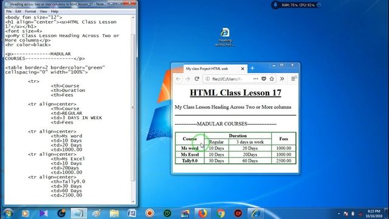Switch to Firefox on the taskbar

tap(202, 214)
